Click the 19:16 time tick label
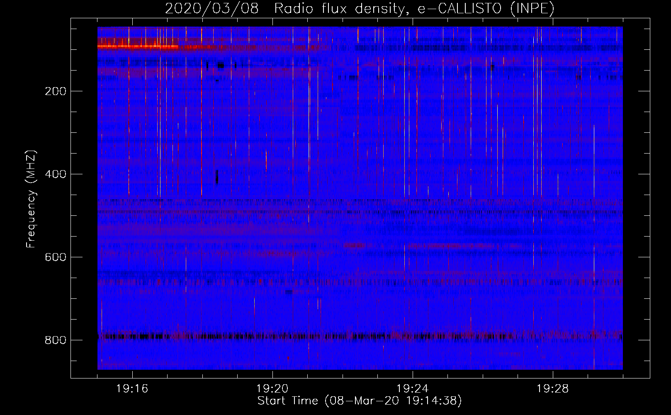Viewport: 671px width, 415px height. click(132, 389)
